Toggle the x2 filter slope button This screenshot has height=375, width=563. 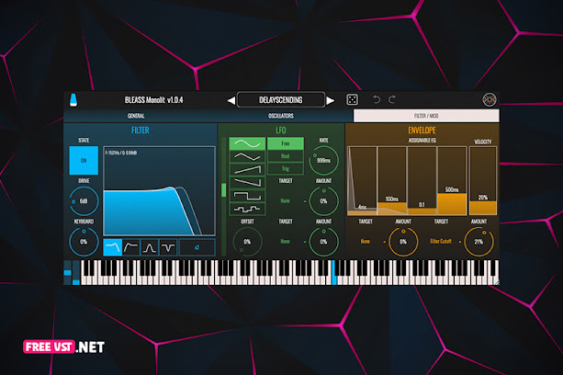point(197,247)
